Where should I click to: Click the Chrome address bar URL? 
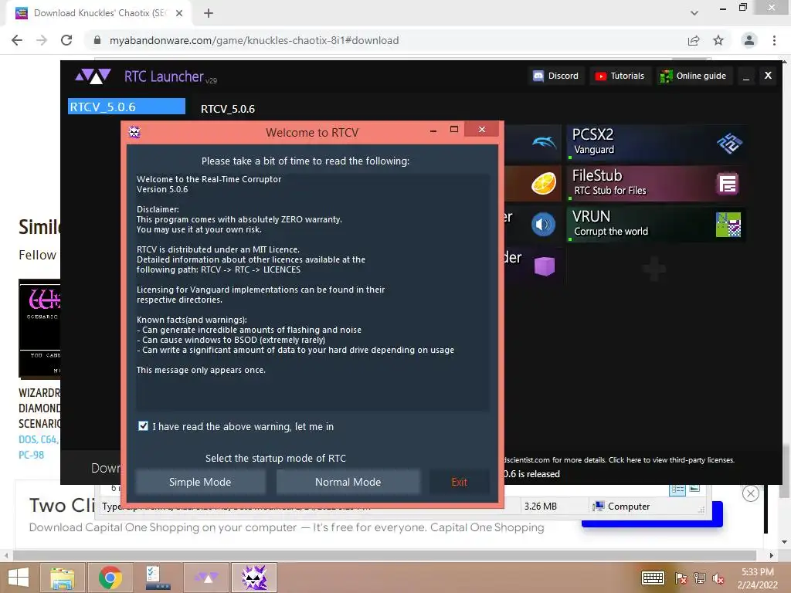tap(254, 40)
